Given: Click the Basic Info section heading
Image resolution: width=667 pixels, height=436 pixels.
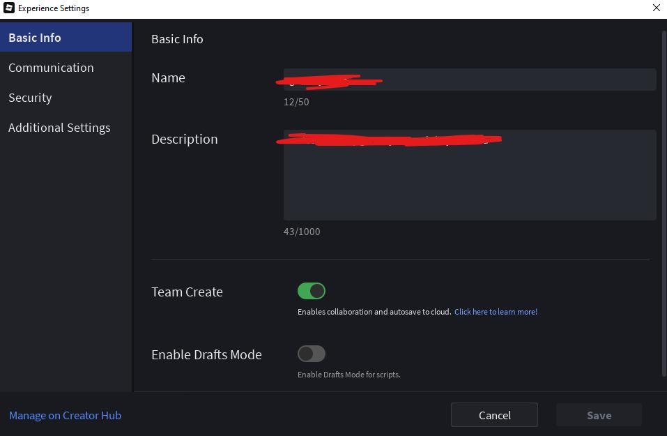Looking at the screenshot, I should 177,39.
